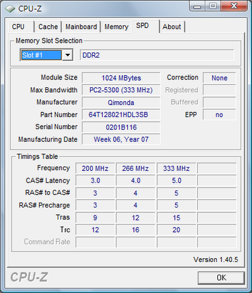Open the About tab
The width and height of the screenshot is (252, 293).
(x=172, y=27)
